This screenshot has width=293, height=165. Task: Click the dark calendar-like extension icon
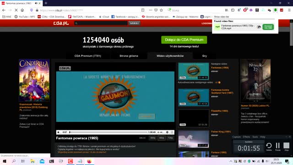pyautogui.click(x=257, y=10)
